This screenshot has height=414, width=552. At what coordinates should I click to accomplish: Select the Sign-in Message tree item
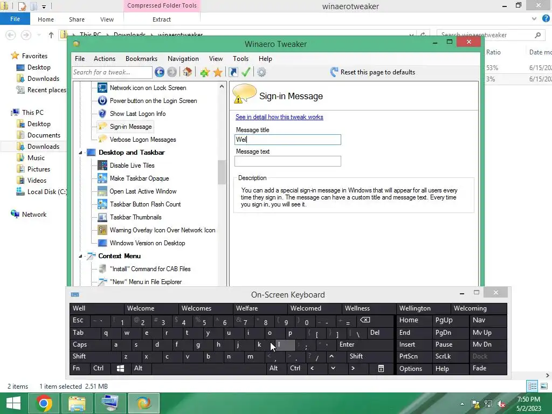[130, 127]
